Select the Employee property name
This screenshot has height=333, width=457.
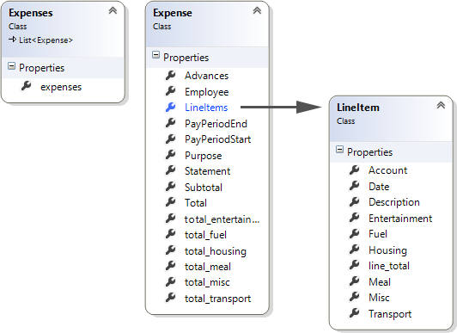207,92
